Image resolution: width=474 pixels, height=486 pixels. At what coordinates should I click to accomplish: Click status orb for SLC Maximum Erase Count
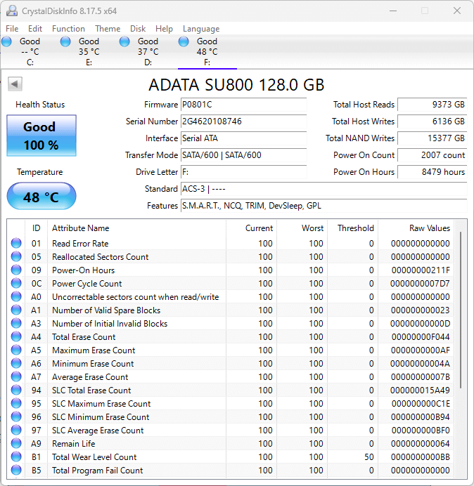point(16,403)
